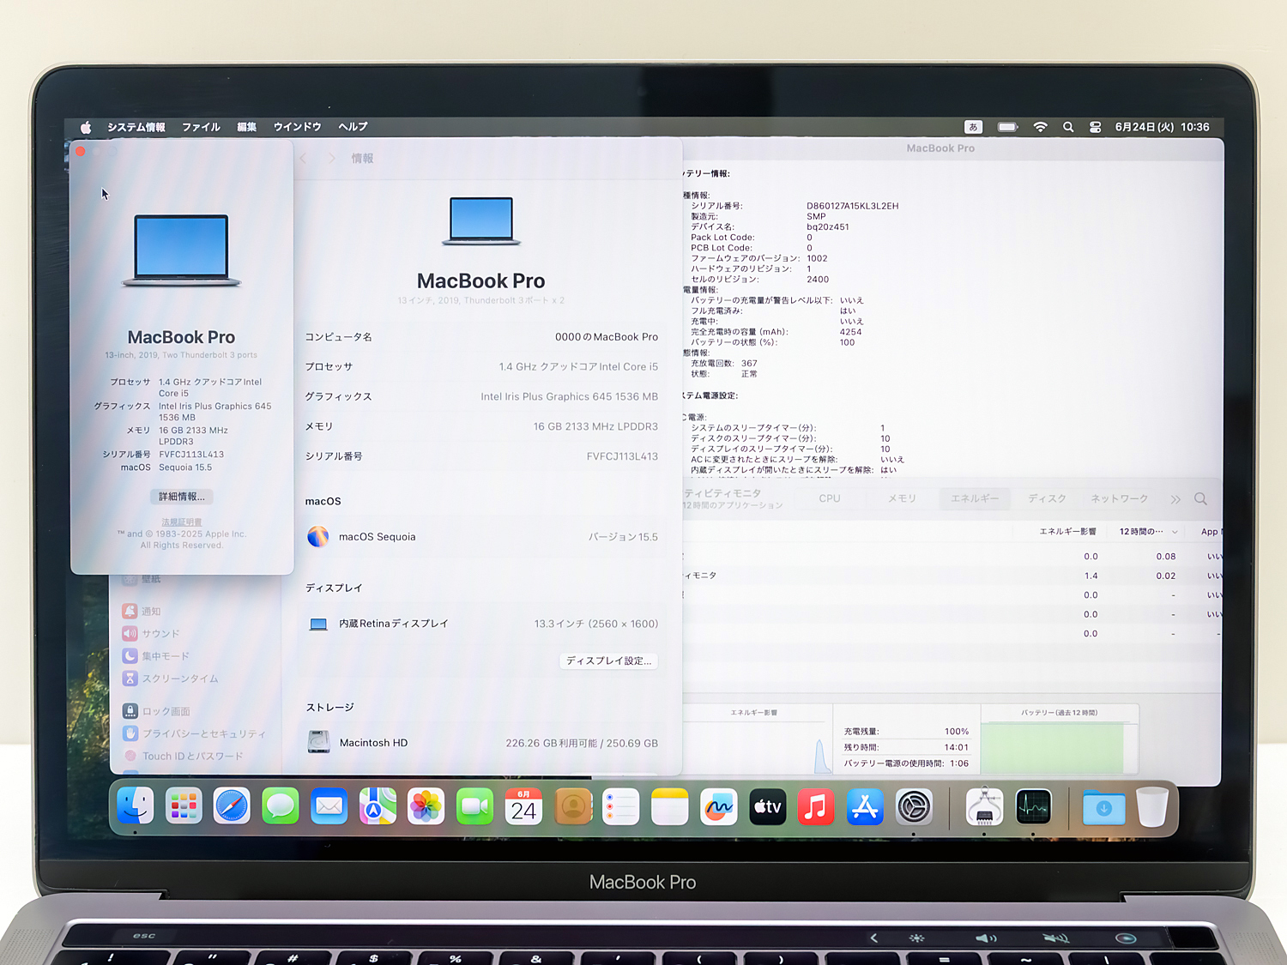The width and height of the screenshot is (1287, 965).
Task: Switch to メモリ tab in Activity Monitor
Action: pos(902,498)
